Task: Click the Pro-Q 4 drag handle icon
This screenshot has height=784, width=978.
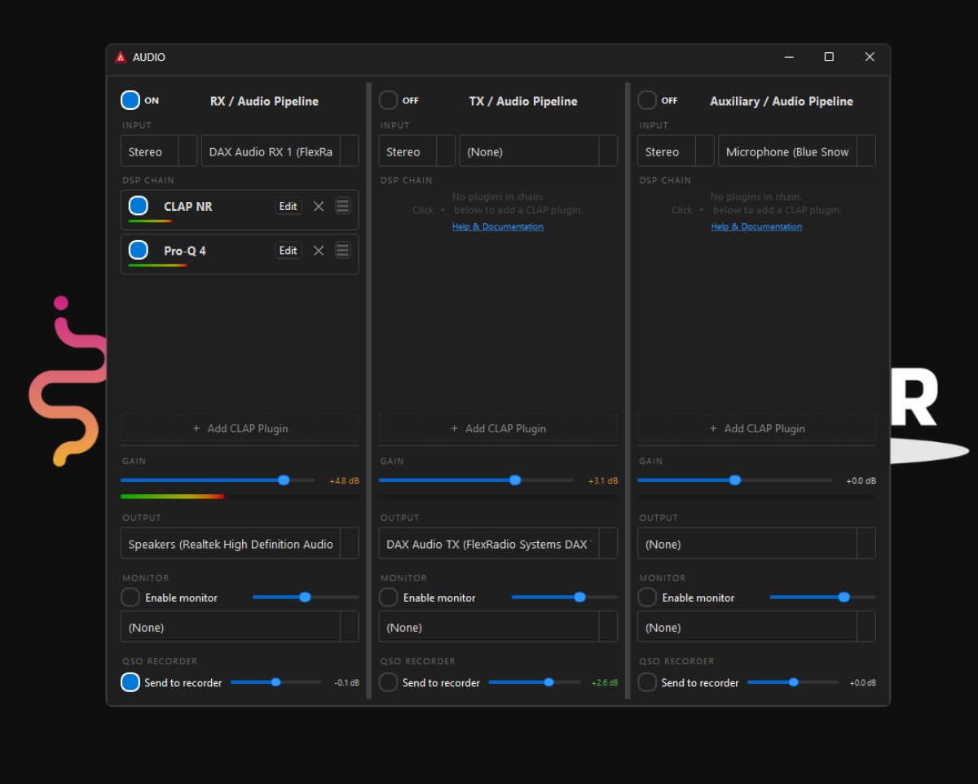Action: [343, 250]
